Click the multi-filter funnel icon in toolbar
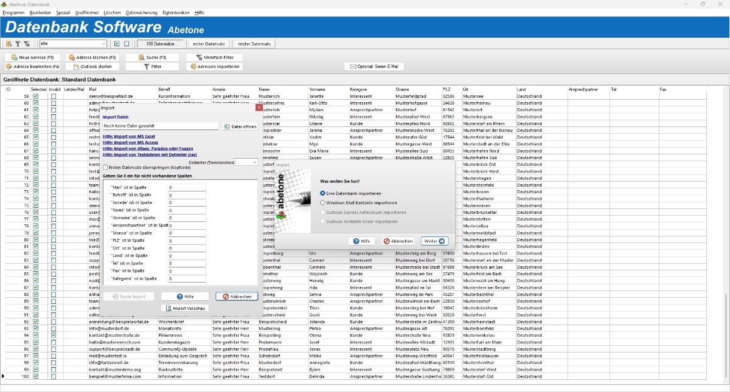730x392 pixels. pos(26,44)
